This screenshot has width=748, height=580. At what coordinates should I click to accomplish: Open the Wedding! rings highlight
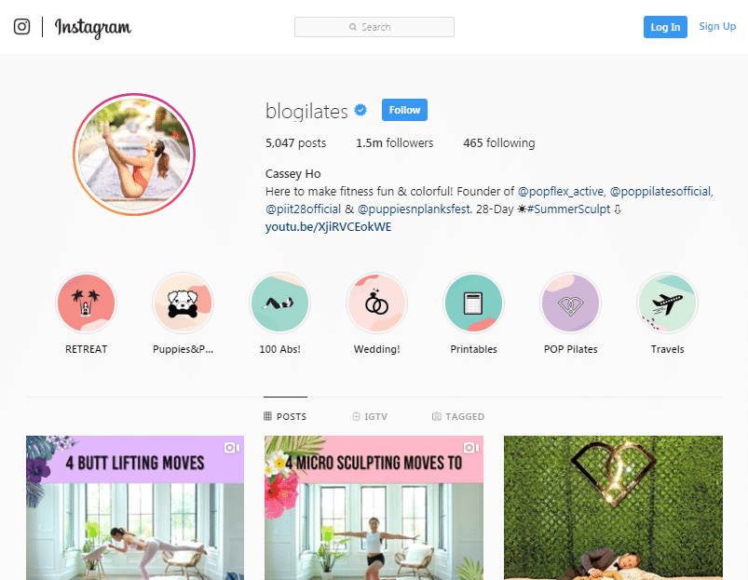(377, 303)
